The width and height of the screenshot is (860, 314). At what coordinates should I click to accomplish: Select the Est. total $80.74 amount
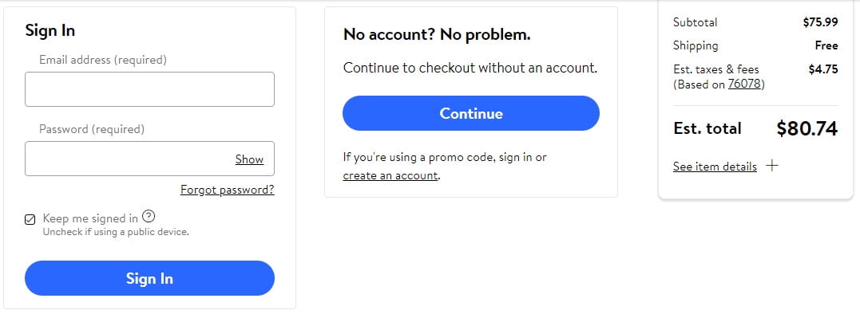[806, 128]
